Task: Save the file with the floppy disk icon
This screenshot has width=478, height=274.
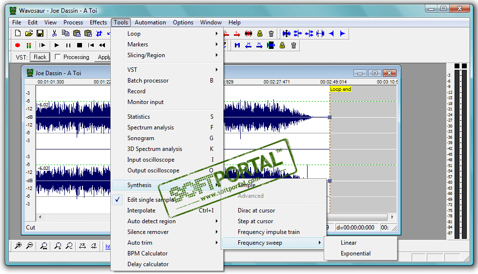Action: coord(41,34)
